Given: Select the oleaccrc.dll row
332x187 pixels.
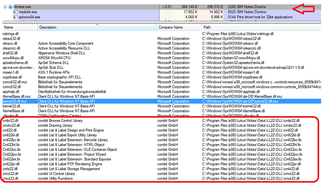Looking at the screenshot, I should click(x=162, y=48).
